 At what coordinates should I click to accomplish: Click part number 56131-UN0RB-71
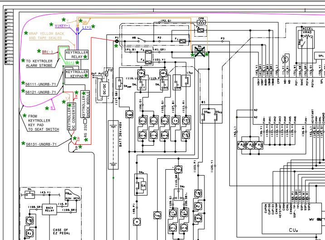click(41, 144)
